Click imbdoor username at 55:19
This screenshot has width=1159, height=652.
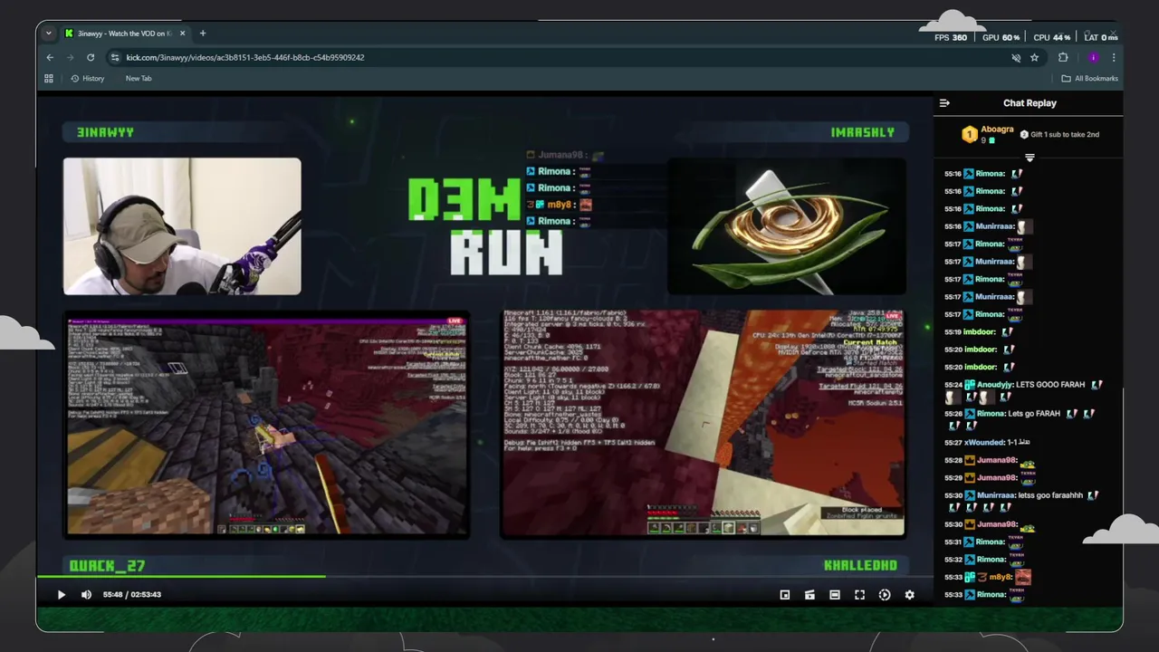[x=980, y=332]
